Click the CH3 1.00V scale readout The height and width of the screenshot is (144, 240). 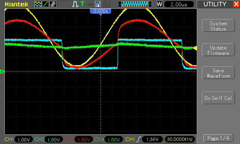pyautogui.click(x=84, y=139)
